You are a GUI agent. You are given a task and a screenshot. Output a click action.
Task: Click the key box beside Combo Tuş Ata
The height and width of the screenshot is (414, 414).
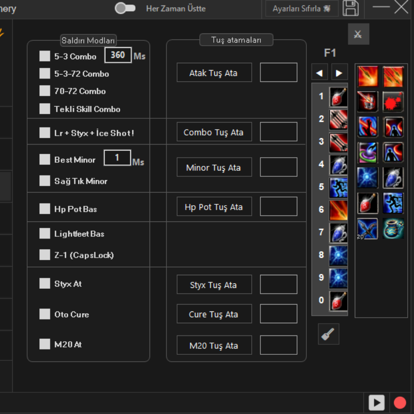[278, 132]
